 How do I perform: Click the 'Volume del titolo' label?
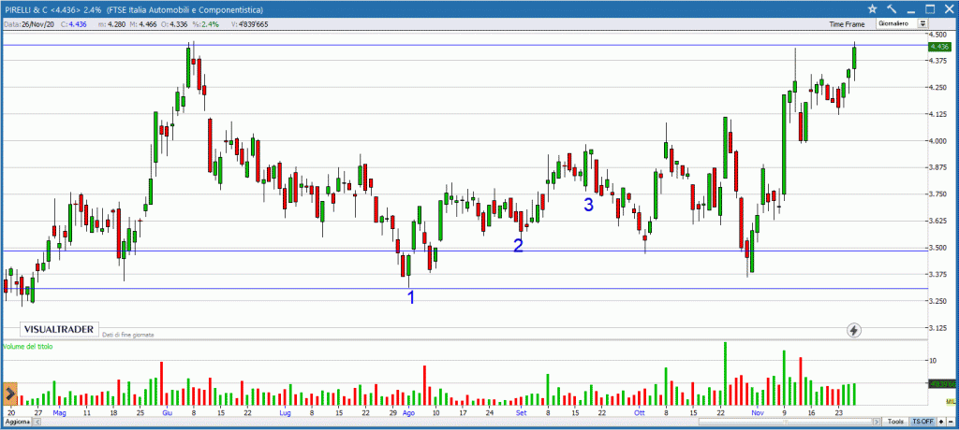[x=27, y=346]
